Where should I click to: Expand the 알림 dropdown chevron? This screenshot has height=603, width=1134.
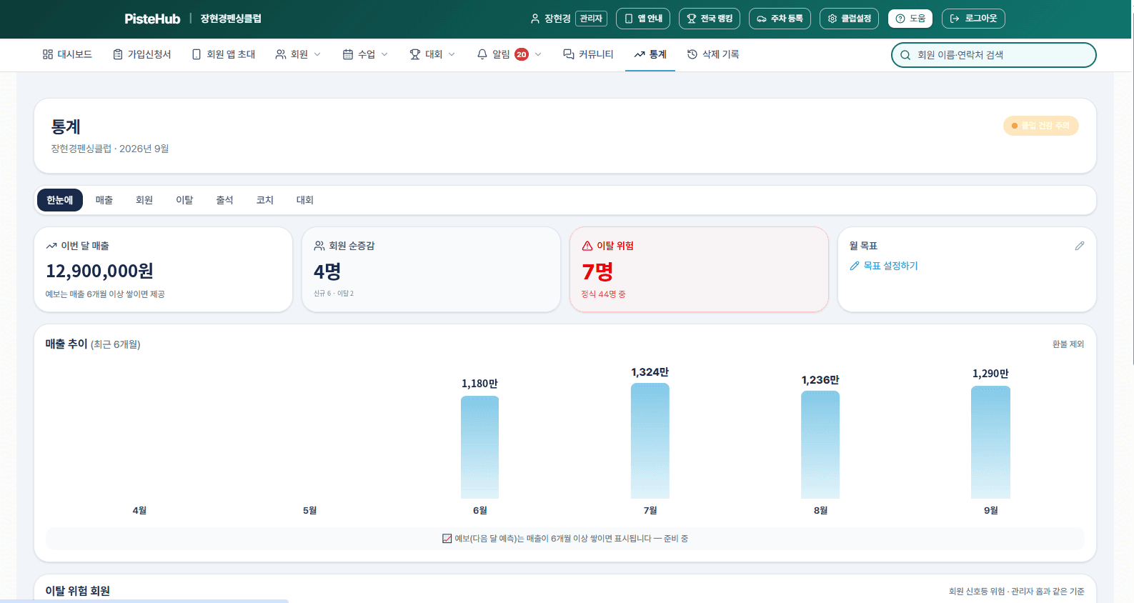click(538, 54)
